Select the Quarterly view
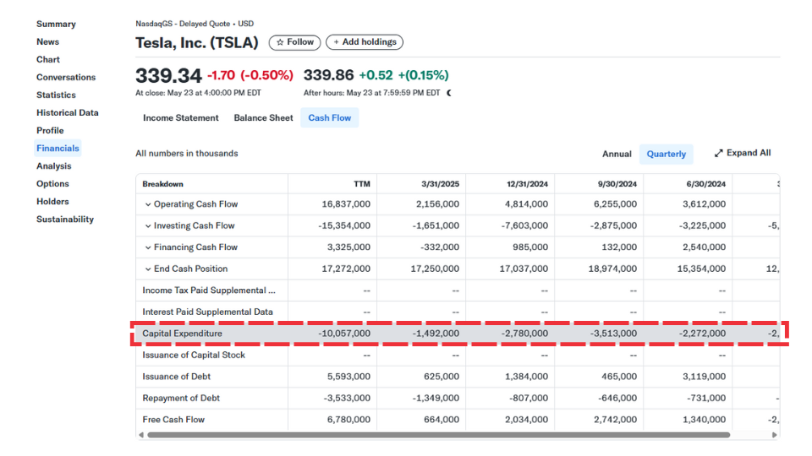This screenshot has width=812, height=456. point(666,154)
